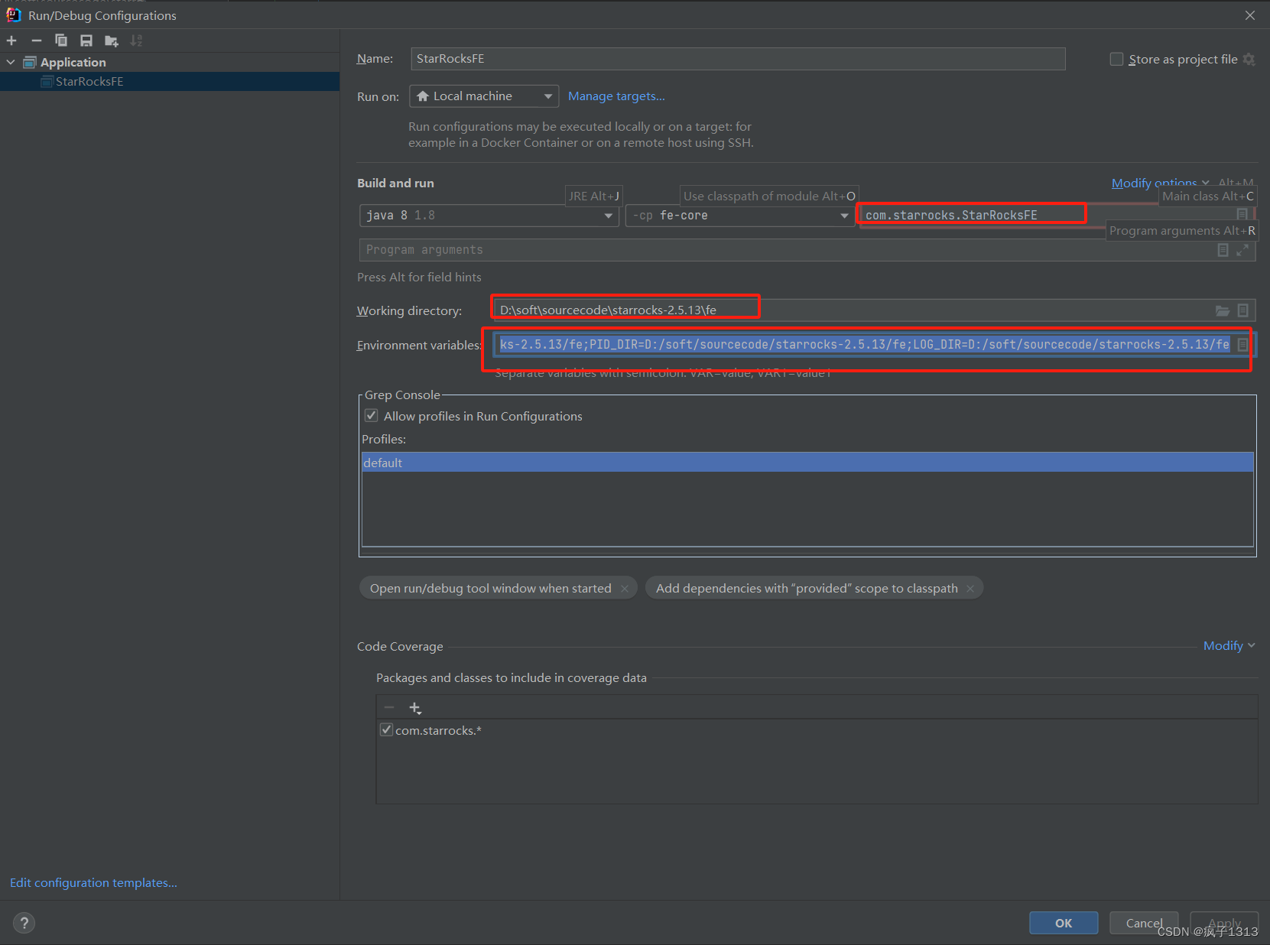
Task: Open the java 8 JRE dropdown
Action: [x=489, y=216]
